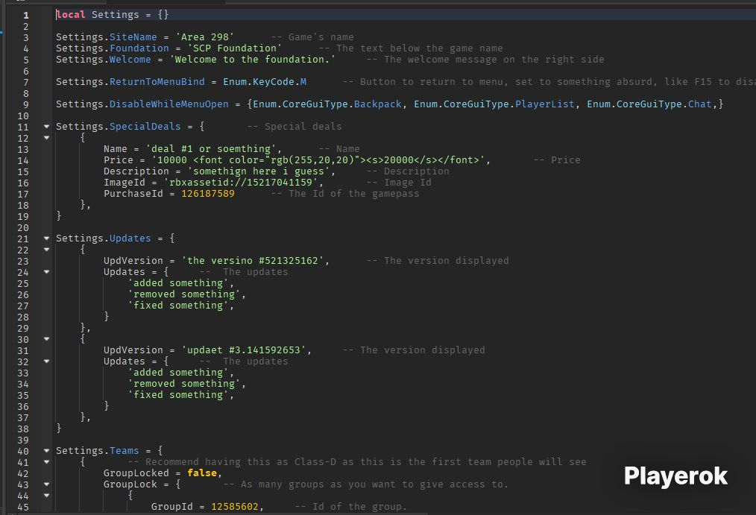Click the 'As many groups as you want' comment
This screenshot has width=756, height=515.
point(366,484)
